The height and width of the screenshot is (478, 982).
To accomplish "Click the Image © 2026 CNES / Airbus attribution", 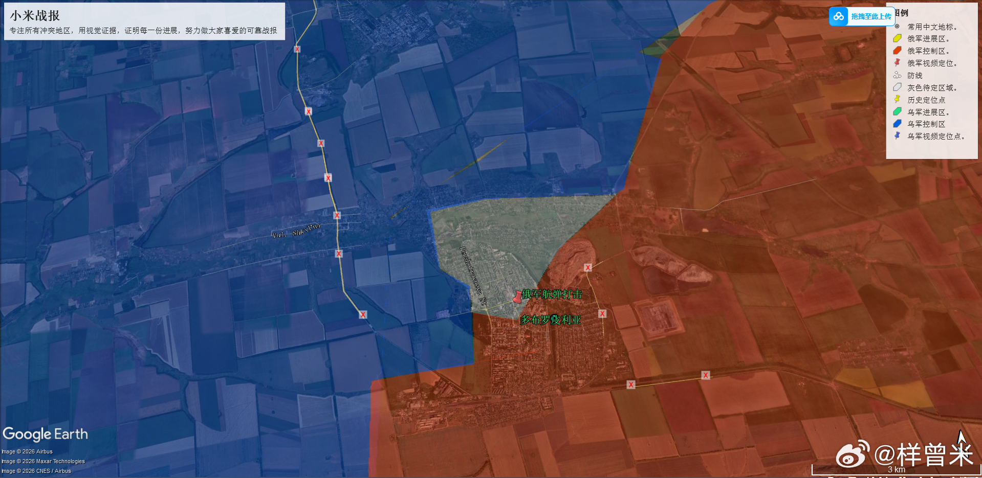I will tap(36, 471).
